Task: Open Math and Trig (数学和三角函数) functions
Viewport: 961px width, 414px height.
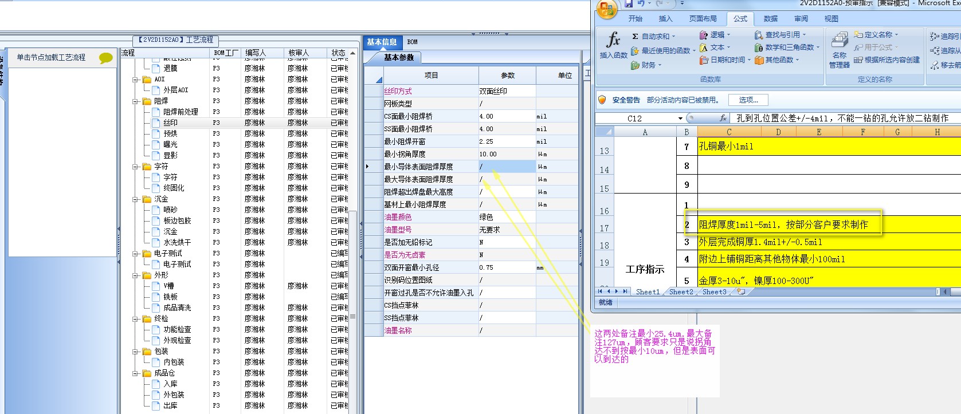Action: (787, 48)
